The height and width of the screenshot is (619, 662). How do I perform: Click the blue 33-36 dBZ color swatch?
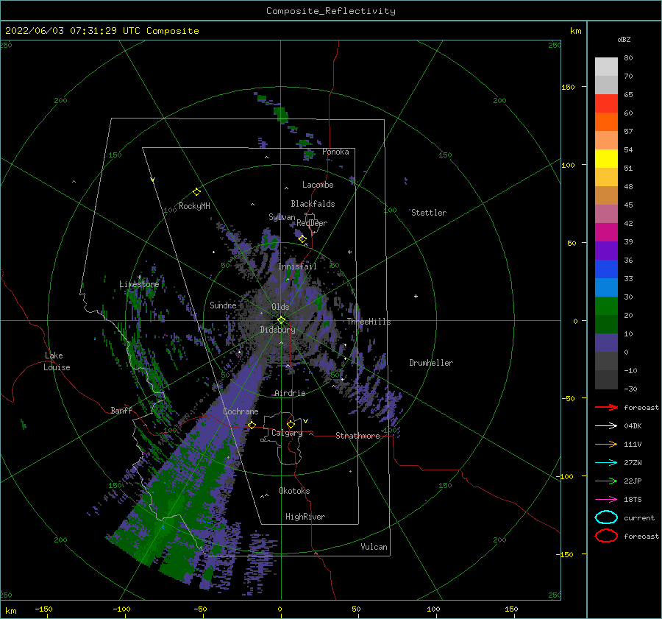[x=606, y=269]
